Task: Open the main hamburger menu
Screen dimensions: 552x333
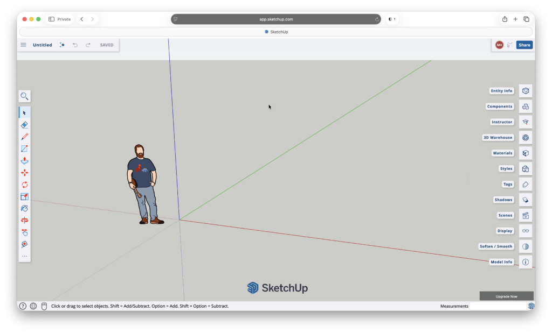Action: tap(23, 45)
